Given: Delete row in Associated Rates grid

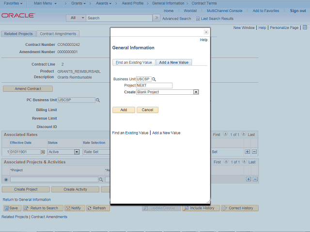Looking at the screenshot, I should point(254,152).
